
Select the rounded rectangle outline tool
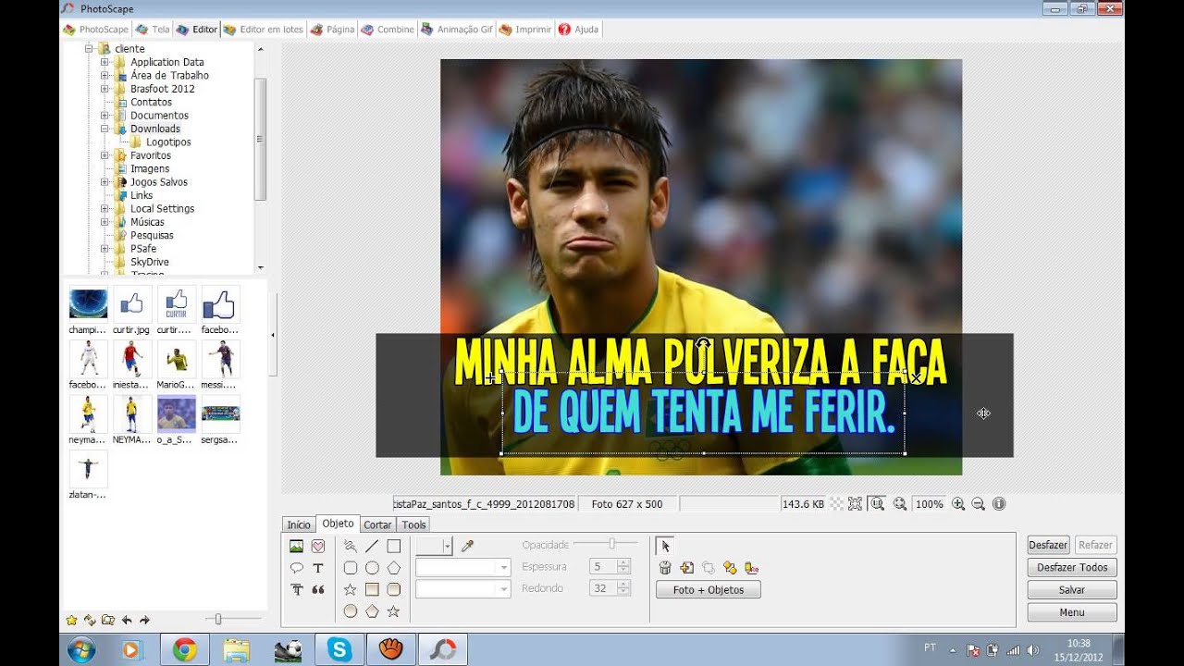350,568
